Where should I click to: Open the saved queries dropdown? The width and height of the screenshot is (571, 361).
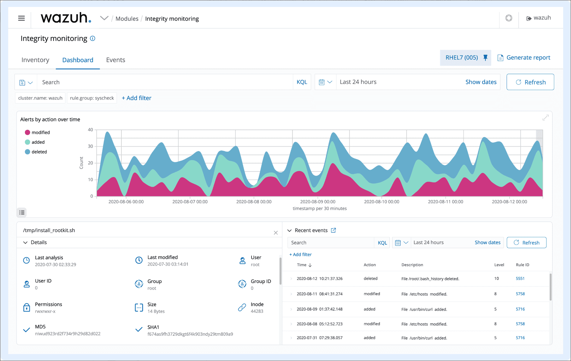click(26, 82)
